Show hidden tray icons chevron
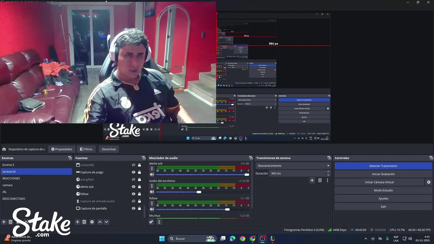 pyautogui.click(x=366, y=239)
